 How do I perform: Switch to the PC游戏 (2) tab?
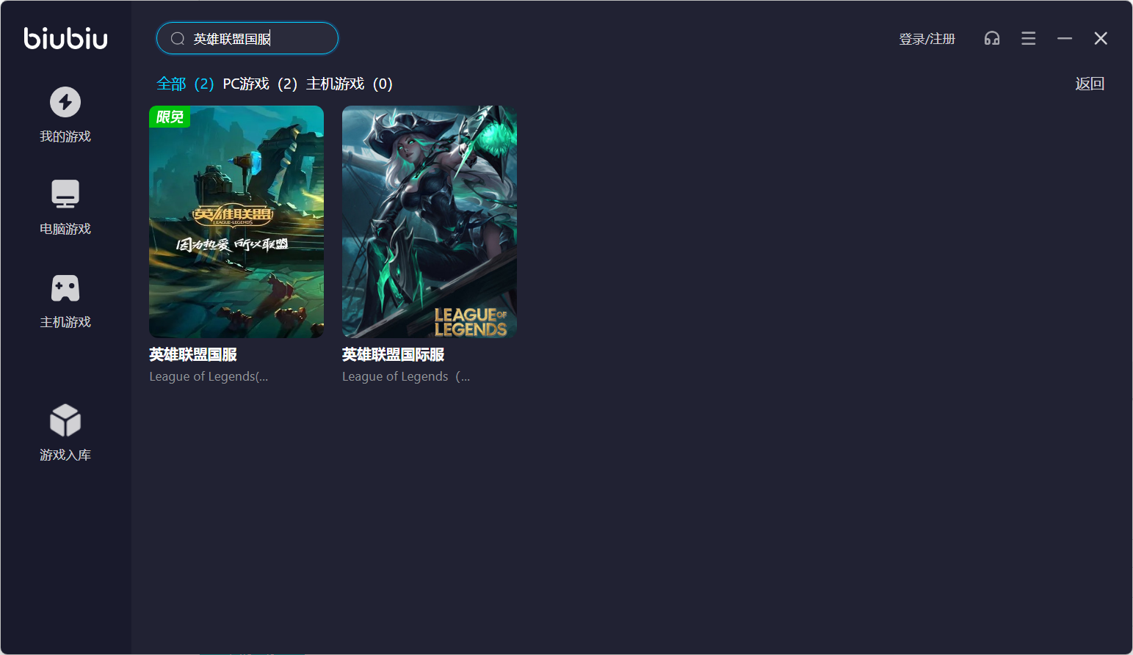[x=260, y=84]
